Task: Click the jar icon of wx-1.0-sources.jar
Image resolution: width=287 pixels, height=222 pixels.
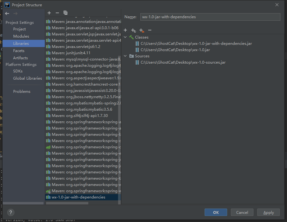Action: 137,62
